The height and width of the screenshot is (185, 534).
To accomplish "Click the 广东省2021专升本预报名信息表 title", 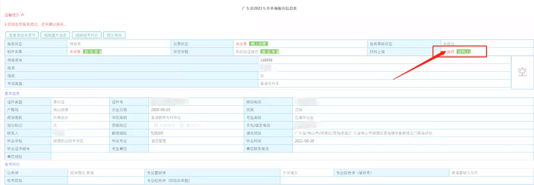I will 269,8.
